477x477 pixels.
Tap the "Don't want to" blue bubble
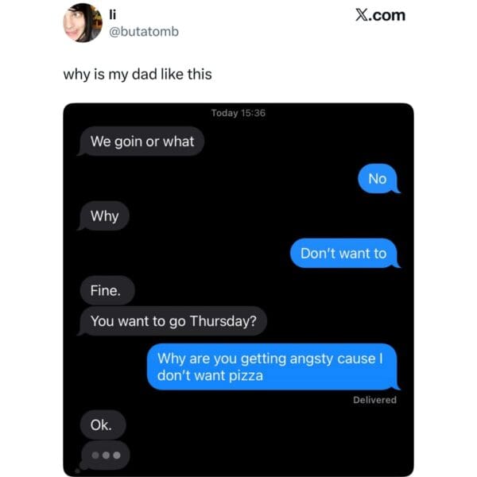point(345,254)
